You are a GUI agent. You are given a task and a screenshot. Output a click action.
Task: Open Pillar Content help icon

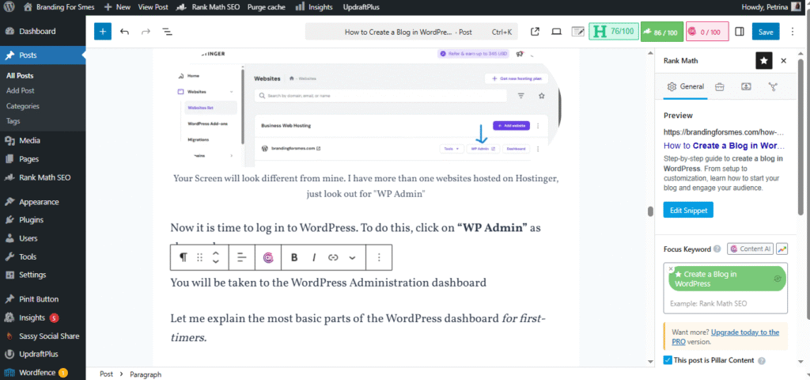coord(762,361)
